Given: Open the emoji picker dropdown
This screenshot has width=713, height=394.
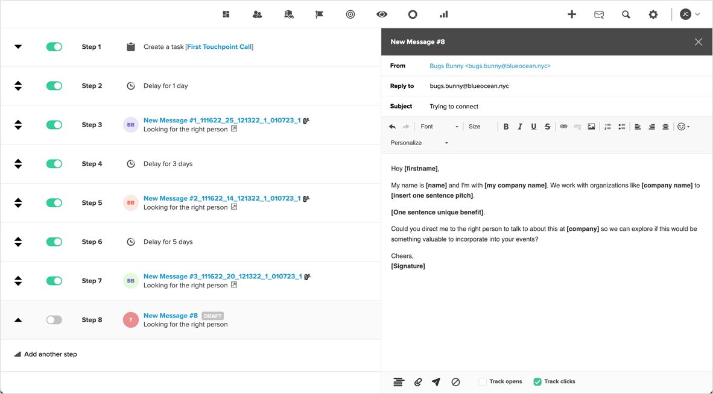Looking at the screenshot, I should pos(683,127).
